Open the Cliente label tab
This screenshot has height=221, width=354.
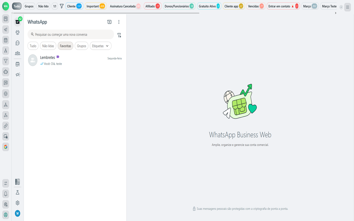[x=74, y=6]
